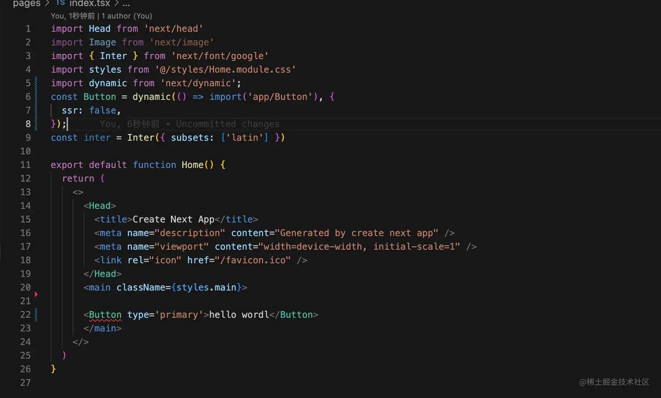
Task: Click the 'latin' string literal
Action: click(245, 138)
